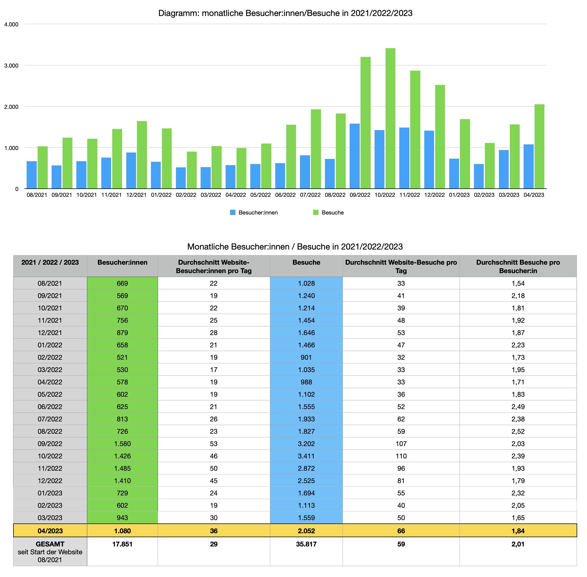Select highlighted row label 04/2023

click(50, 531)
